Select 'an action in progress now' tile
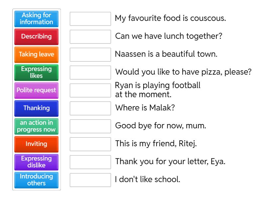Image resolution: width=266 pixels, height=199 pixels. [36, 126]
